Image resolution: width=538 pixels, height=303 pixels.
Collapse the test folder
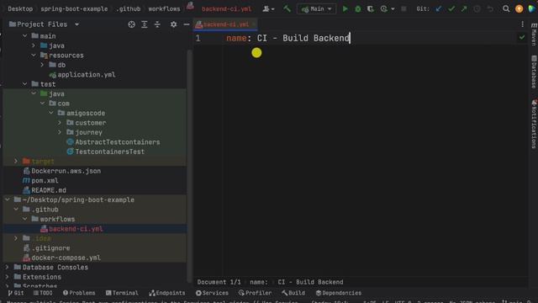click(24, 84)
